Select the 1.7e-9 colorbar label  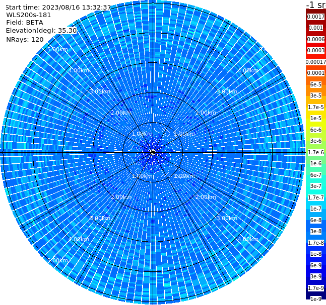pyautogui.click(x=316, y=288)
